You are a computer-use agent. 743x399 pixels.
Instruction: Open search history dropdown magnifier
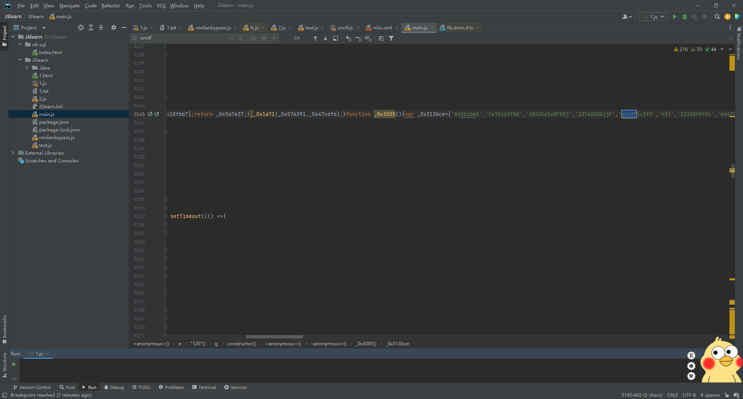(x=135, y=38)
